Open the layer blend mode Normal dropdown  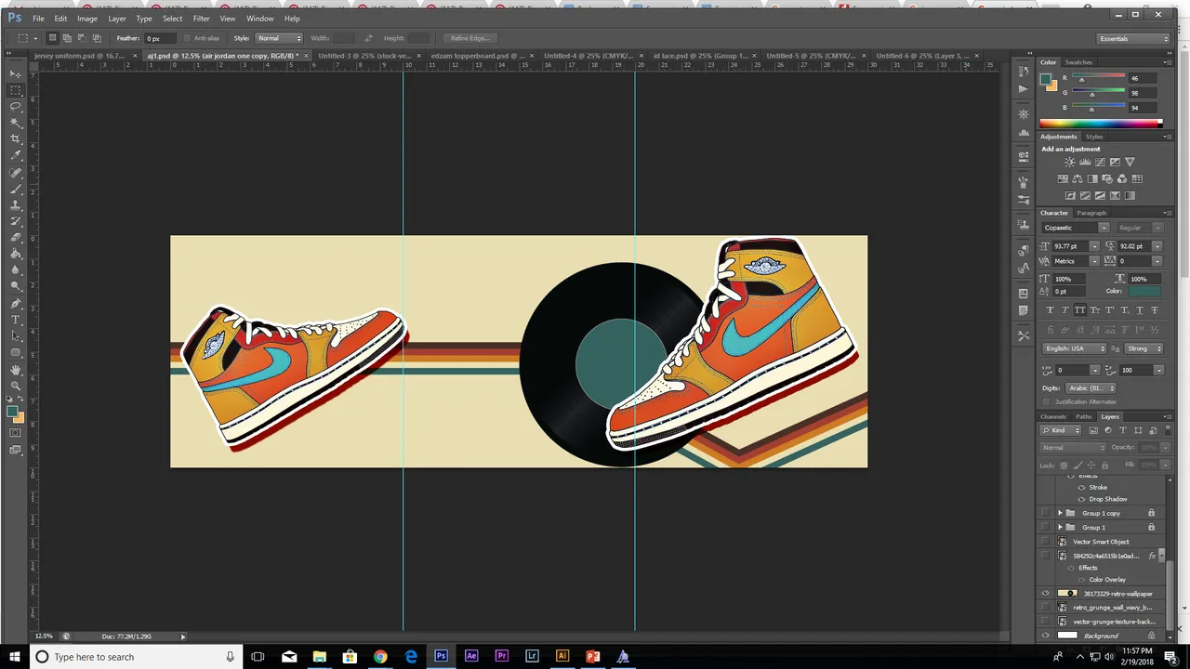pyautogui.click(x=1073, y=448)
